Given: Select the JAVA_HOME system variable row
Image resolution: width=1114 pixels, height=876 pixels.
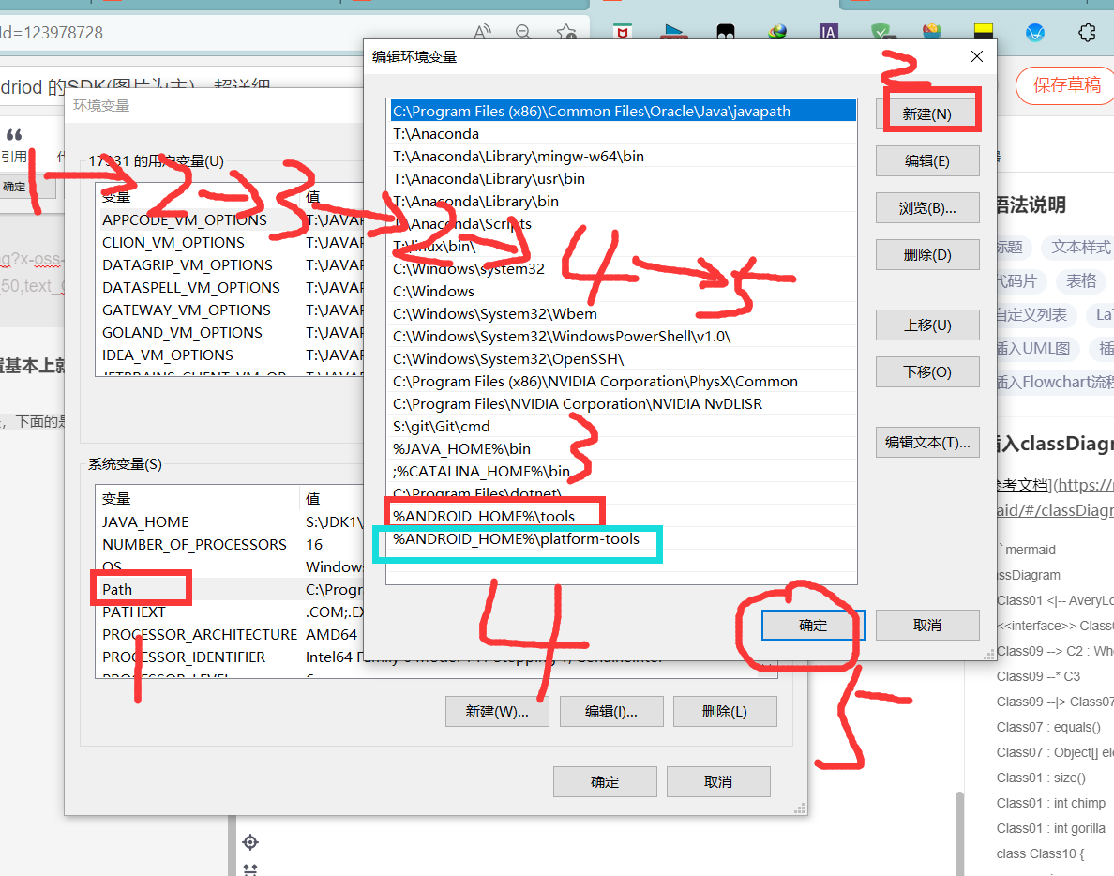Looking at the screenshot, I should (230, 522).
